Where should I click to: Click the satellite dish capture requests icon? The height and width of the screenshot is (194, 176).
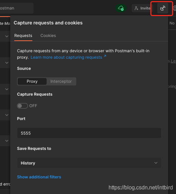(163, 8)
